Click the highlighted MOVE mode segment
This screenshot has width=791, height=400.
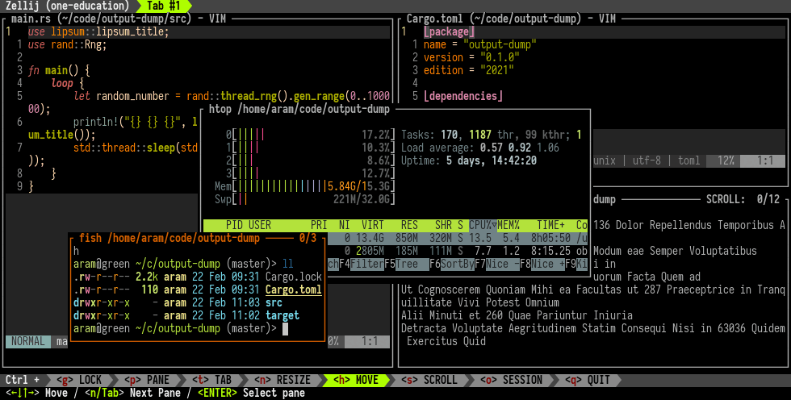(356, 380)
